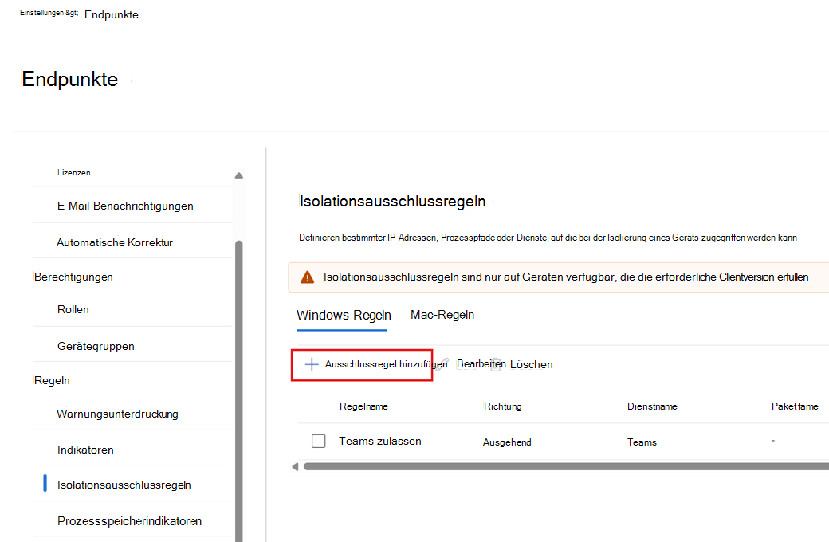Click the warning triangle in the notice banner
829x542 pixels.
[308, 276]
